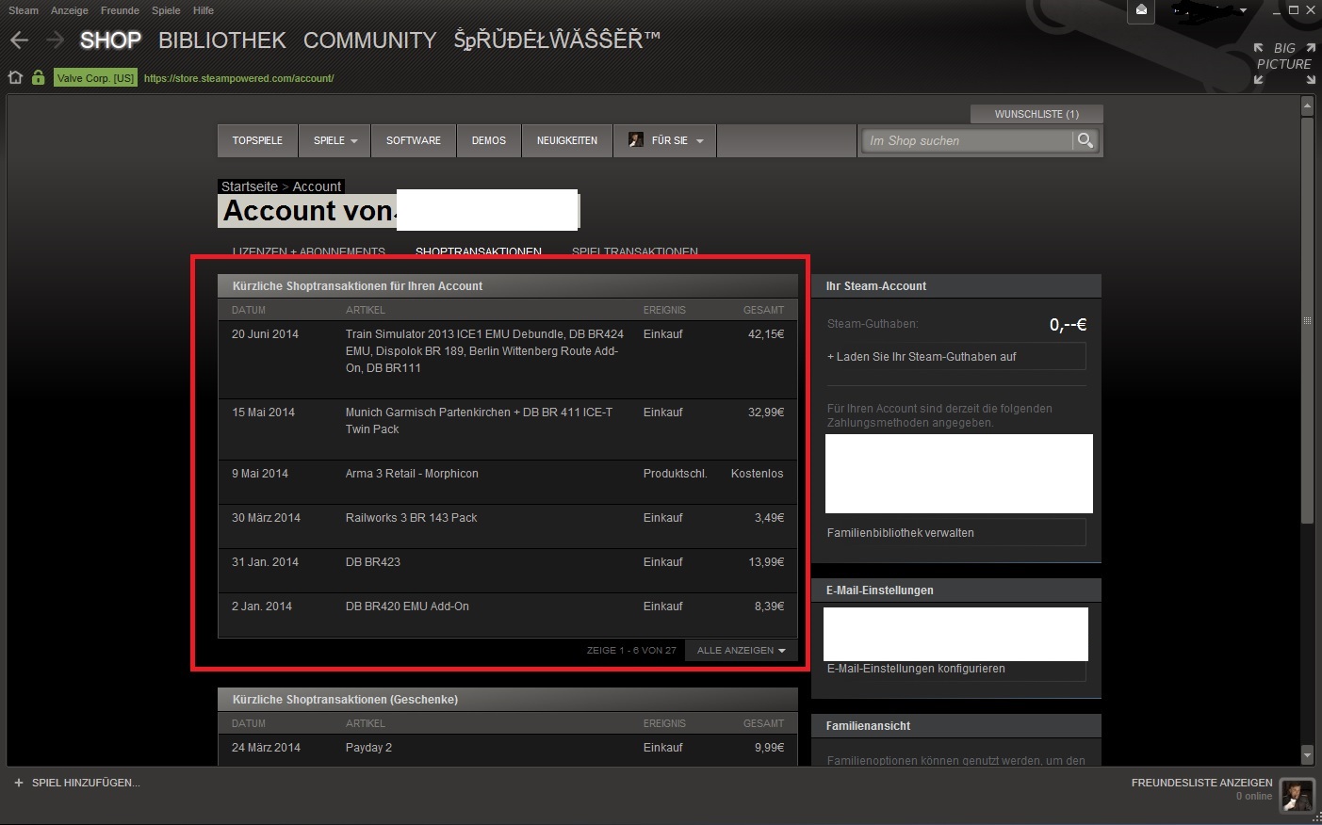
Task: Click the Valve Corp. [US] certificate label
Action: tap(95, 78)
